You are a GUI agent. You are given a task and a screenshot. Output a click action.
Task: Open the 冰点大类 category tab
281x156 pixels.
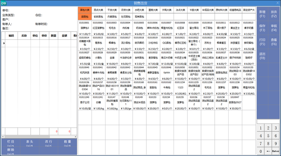point(180,10)
